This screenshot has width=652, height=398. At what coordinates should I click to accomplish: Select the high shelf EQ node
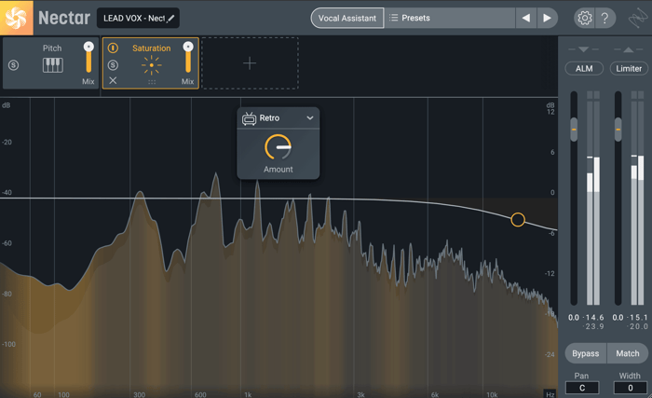[x=518, y=220]
